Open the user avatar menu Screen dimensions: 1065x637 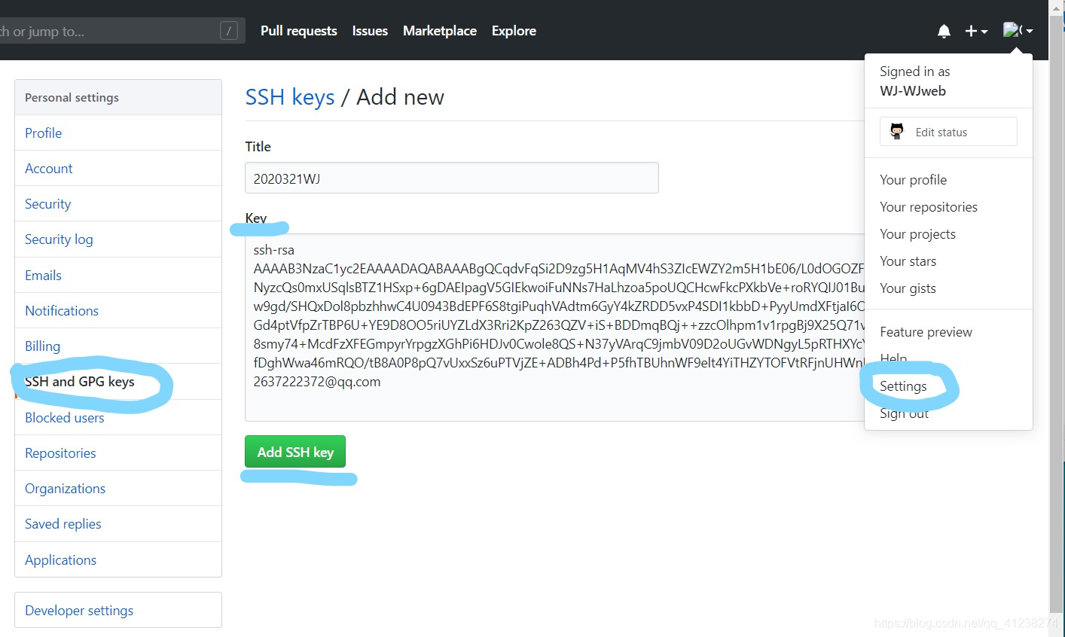pos(1018,30)
